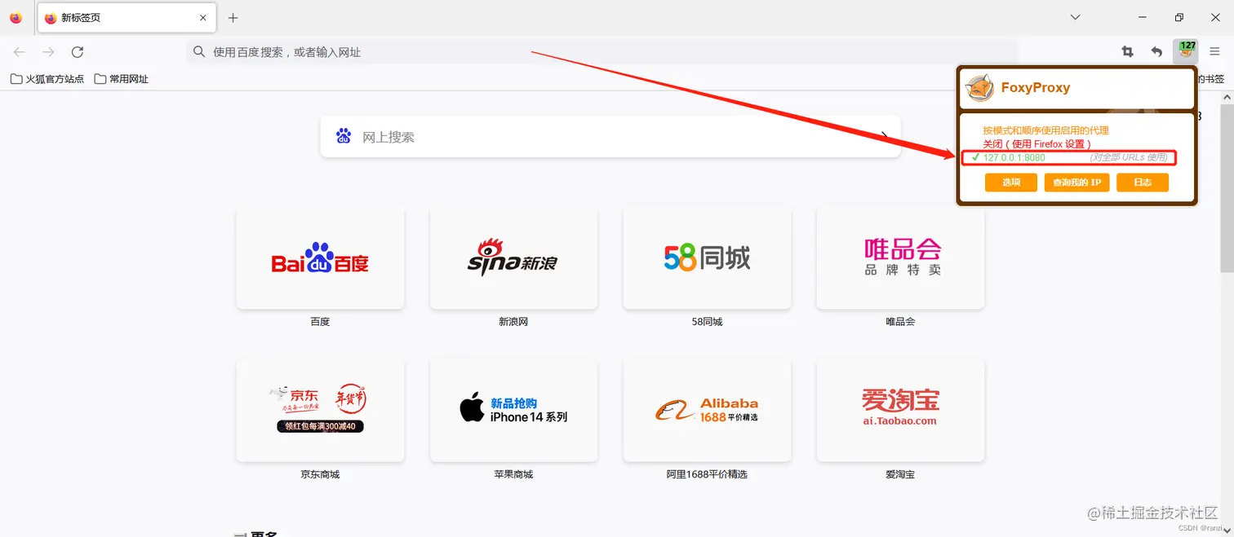Viewport: 1234px width, 537px height.
Task: Click the 苹果商城 caption text
Action: pos(513,474)
